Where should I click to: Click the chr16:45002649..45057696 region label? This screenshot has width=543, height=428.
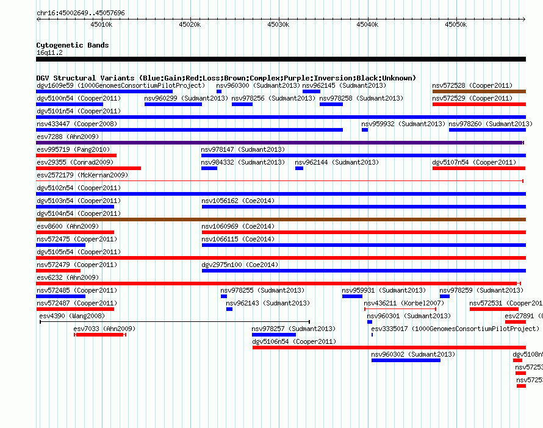pyautogui.click(x=81, y=13)
